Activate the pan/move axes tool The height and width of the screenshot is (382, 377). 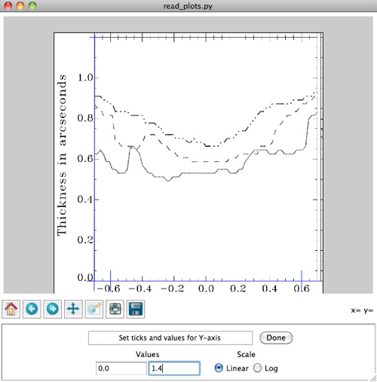tap(73, 309)
